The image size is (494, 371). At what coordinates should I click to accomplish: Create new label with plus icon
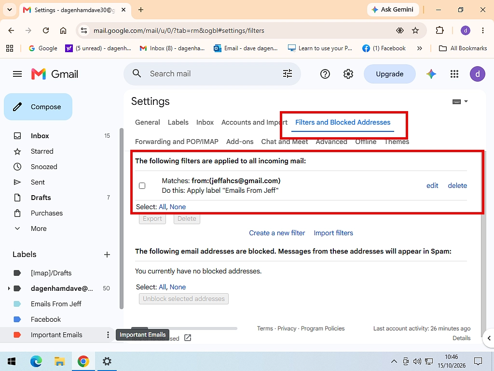[x=107, y=254]
